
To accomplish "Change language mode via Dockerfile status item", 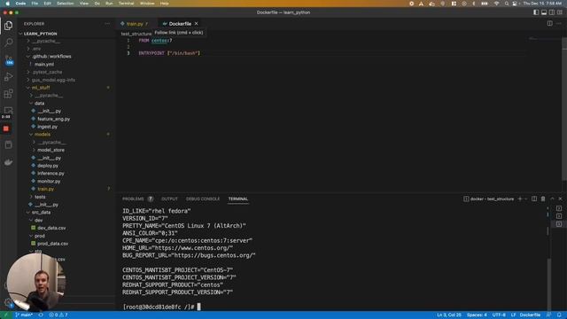I will (530, 315).
